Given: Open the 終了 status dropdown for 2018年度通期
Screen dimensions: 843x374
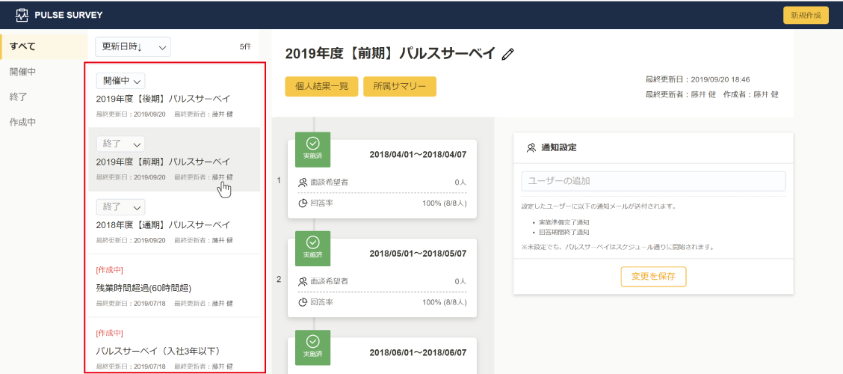Looking at the screenshot, I should coord(120,206).
